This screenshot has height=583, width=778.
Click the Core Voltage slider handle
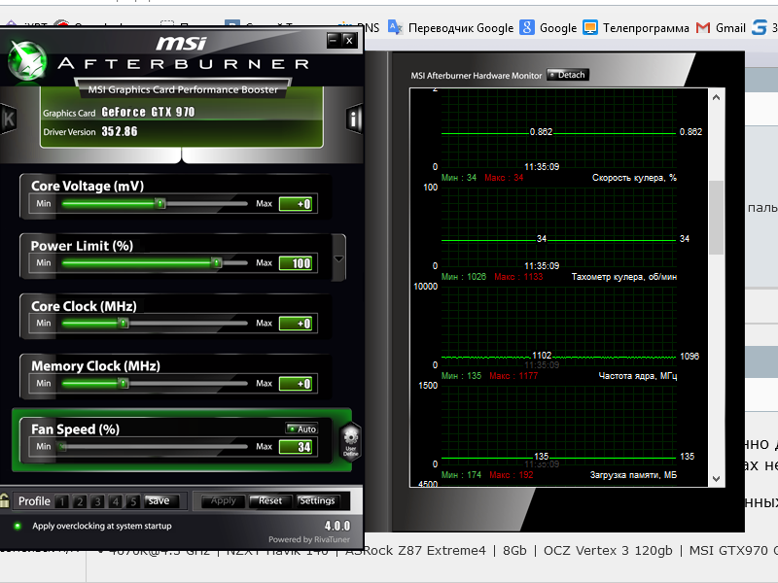(x=160, y=203)
